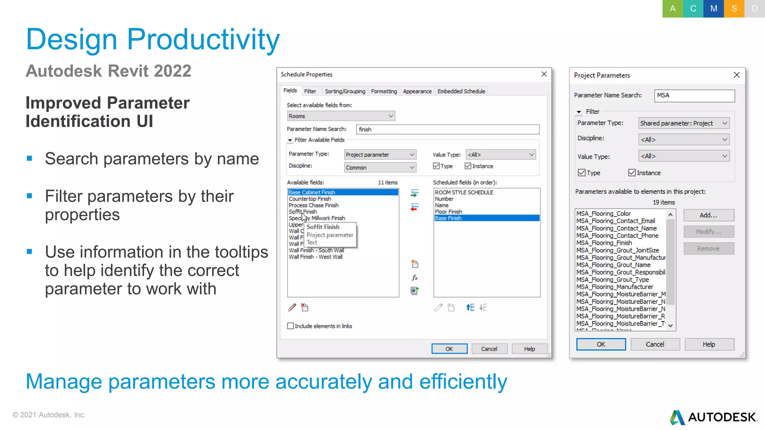The width and height of the screenshot is (765, 430).
Task: Click the green Add parameter arrow icon
Action: (415, 193)
